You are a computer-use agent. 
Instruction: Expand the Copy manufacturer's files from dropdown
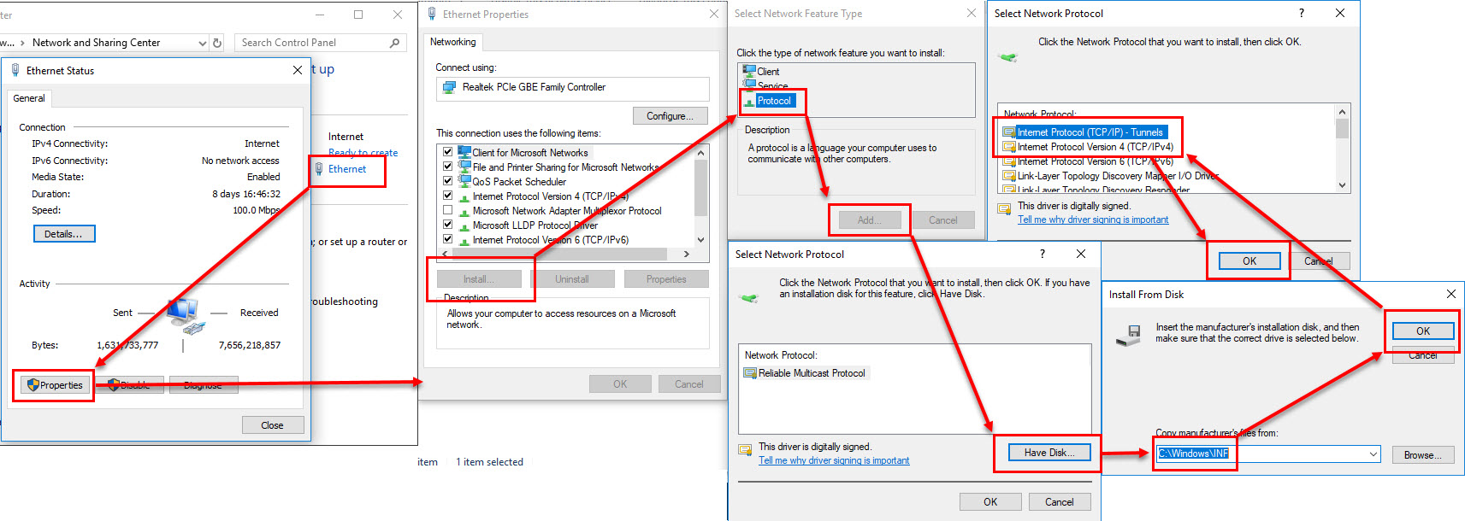[1373, 454]
